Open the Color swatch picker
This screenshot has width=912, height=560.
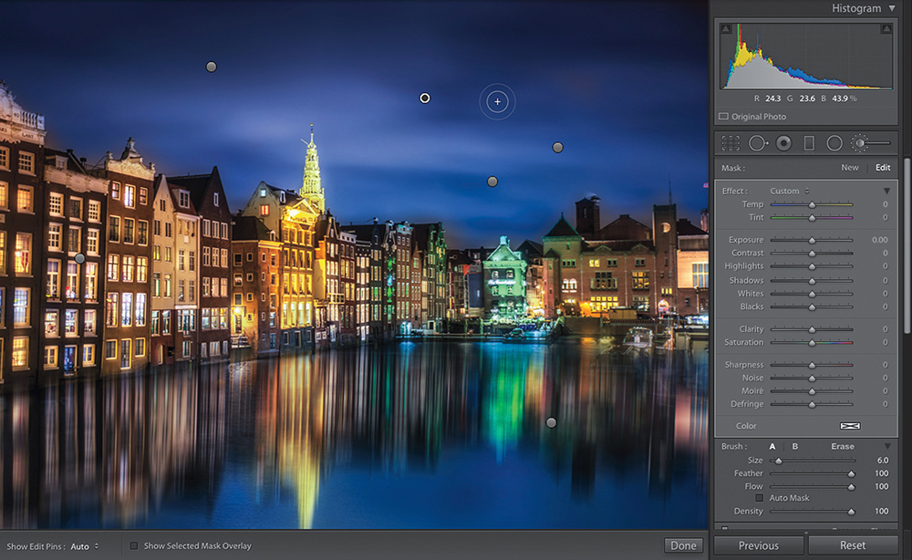(850, 426)
